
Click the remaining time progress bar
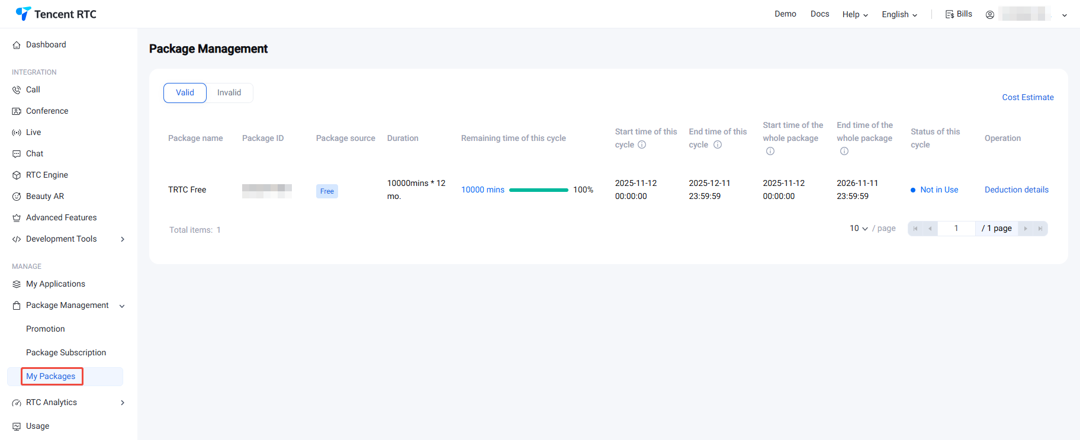(538, 190)
